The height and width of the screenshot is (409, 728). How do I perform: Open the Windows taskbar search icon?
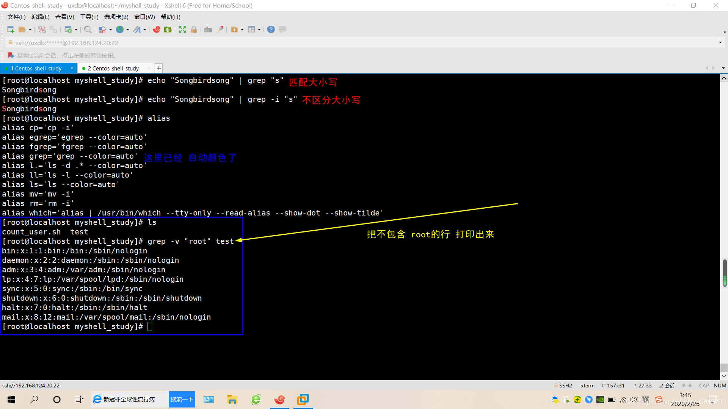pos(34,400)
